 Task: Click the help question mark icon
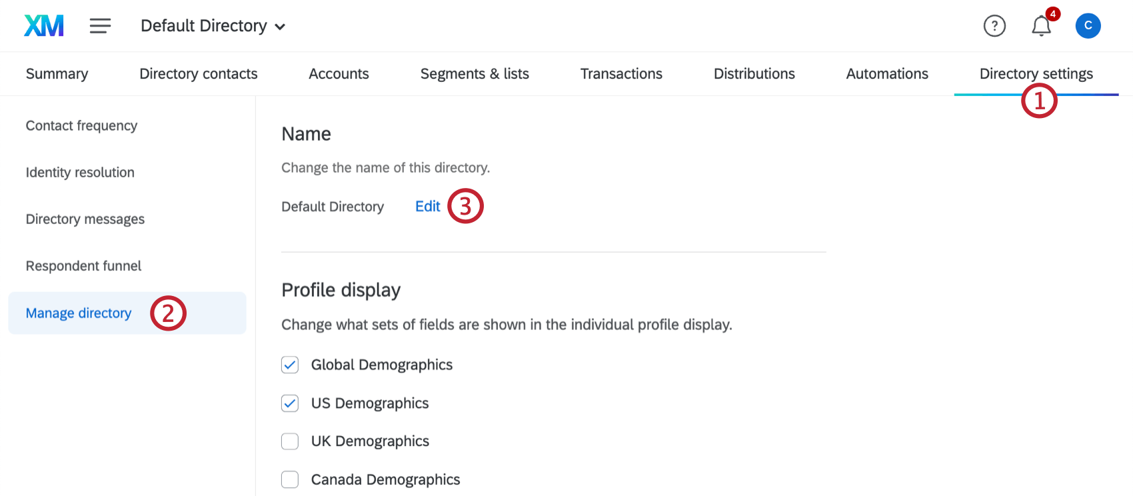tap(994, 26)
